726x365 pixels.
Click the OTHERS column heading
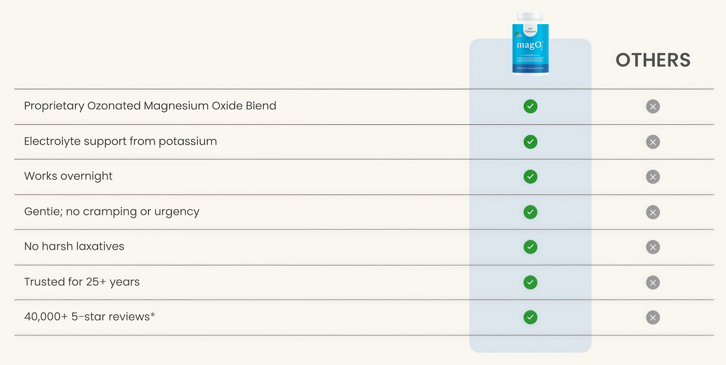[653, 60]
